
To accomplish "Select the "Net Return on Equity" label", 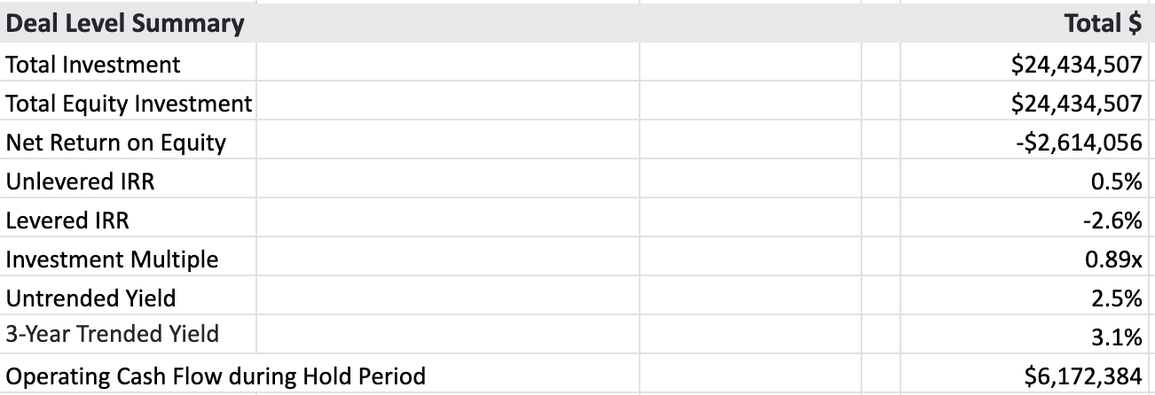I will [116, 143].
